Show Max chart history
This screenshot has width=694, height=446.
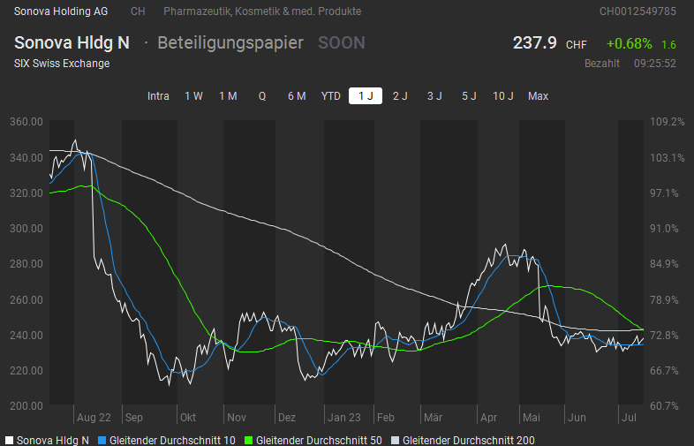pos(538,96)
